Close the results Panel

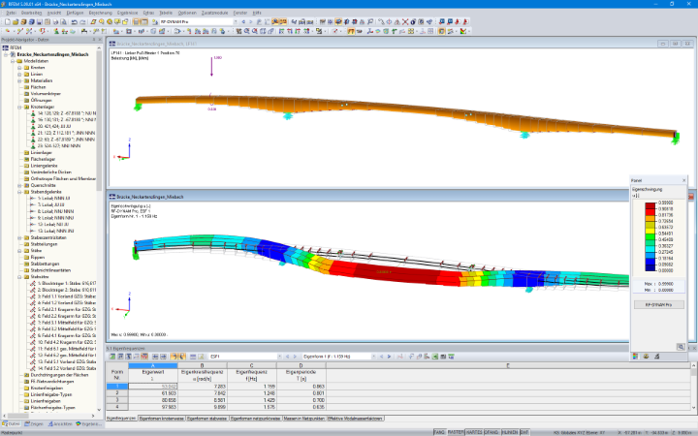tap(684, 180)
